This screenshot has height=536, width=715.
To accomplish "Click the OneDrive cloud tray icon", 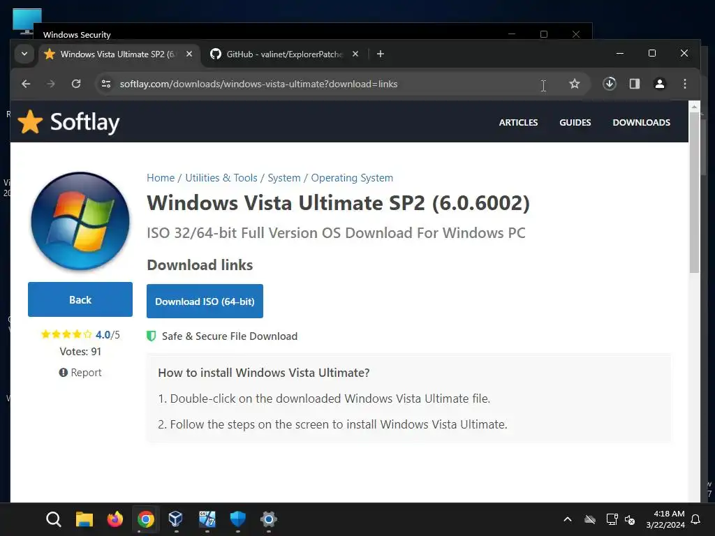I will (x=590, y=519).
